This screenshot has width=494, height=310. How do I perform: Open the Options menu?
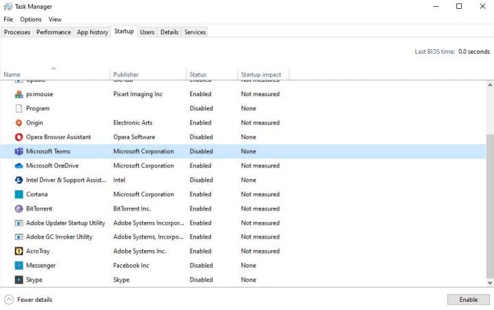click(31, 20)
